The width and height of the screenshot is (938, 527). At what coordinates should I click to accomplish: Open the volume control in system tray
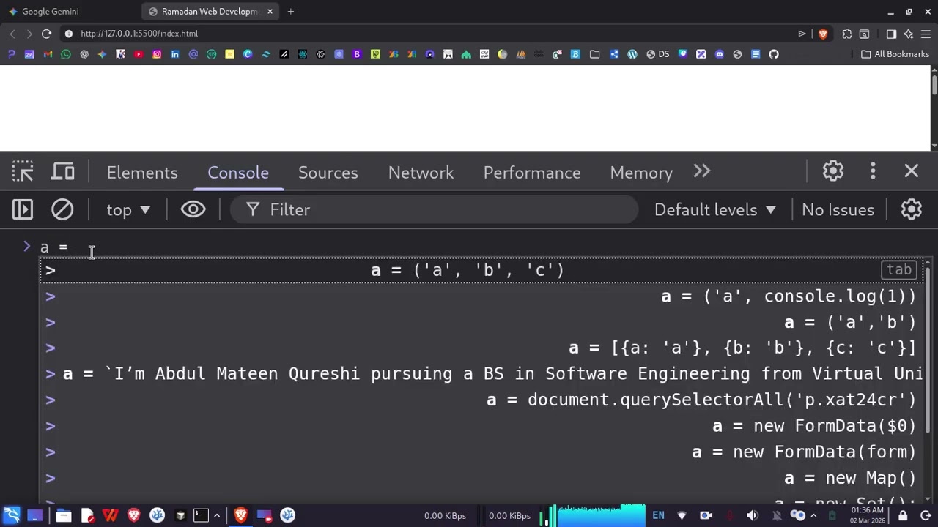tap(753, 515)
